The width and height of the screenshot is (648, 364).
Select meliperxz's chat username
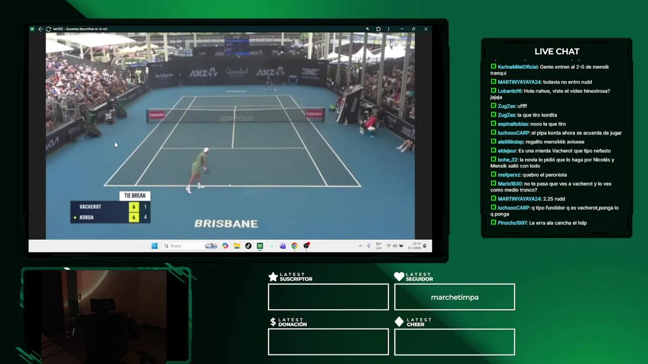[509, 175]
